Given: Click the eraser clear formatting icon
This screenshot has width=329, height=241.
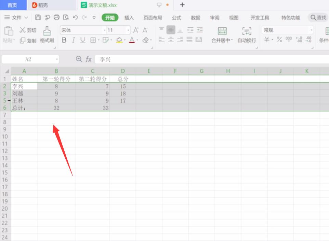Looking at the screenshot, I should click(145, 40).
